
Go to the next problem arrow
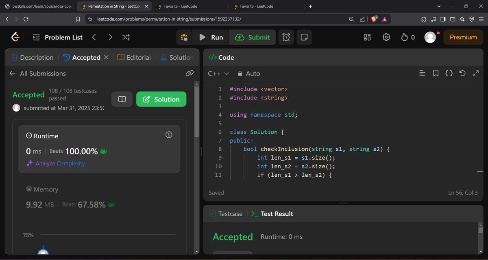click(x=110, y=37)
